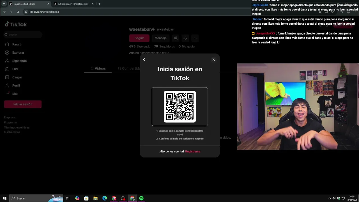This screenshot has width=359, height=202.
Task: Open the first Chrome taskbar icon
Action: point(114,198)
